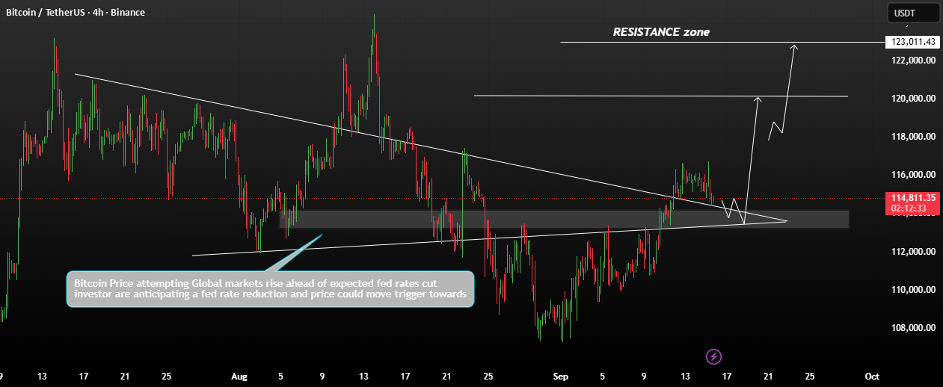Select the RESISTANCE zone text label
The height and width of the screenshot is (387, 943).
(661, 32)
